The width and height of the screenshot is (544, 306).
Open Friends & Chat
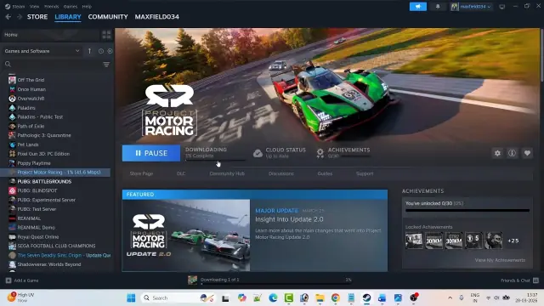pos(519,280)
